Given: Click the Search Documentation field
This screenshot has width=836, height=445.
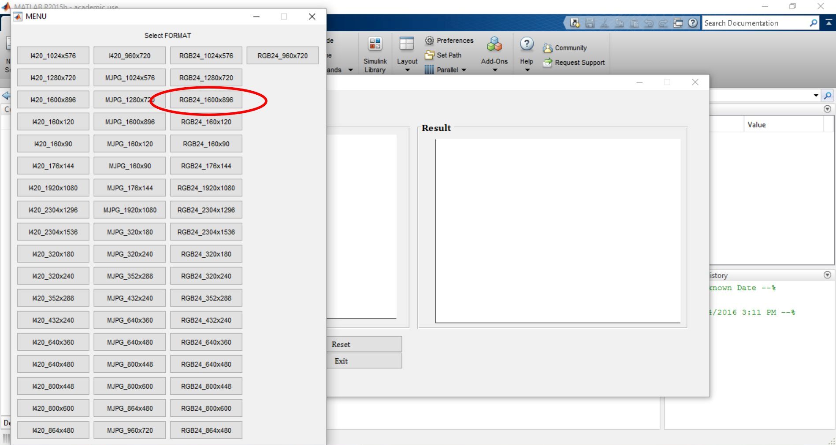Looking at the screenshot, I should click(x=755, y=23).
